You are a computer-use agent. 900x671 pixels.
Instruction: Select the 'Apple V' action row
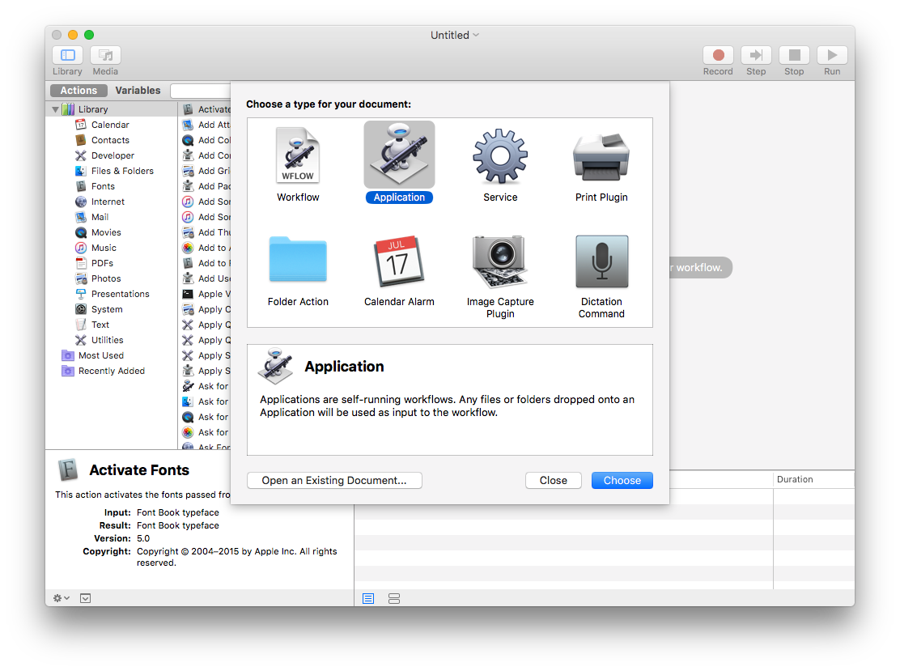point(206,294)
